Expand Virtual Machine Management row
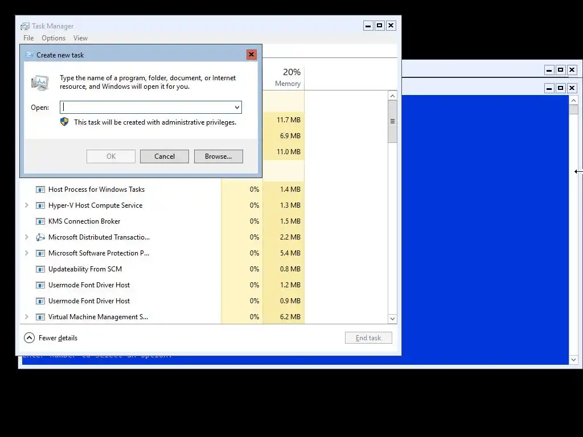 click(26, 317)
